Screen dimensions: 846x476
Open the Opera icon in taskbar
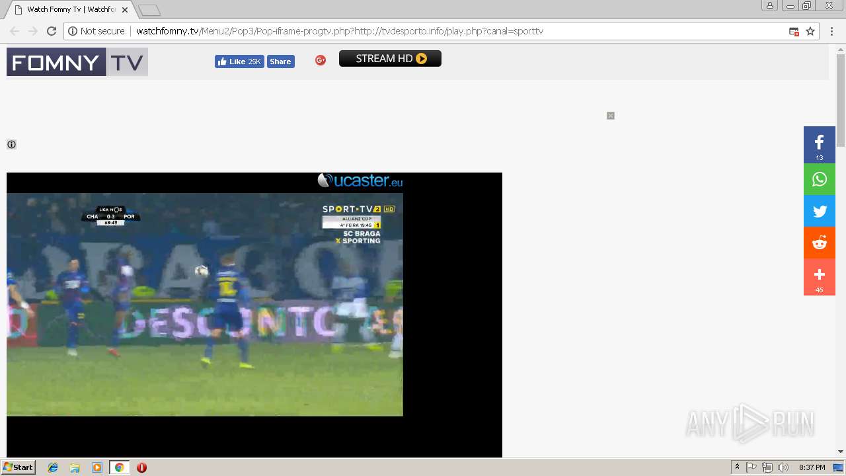click(141, 467)
